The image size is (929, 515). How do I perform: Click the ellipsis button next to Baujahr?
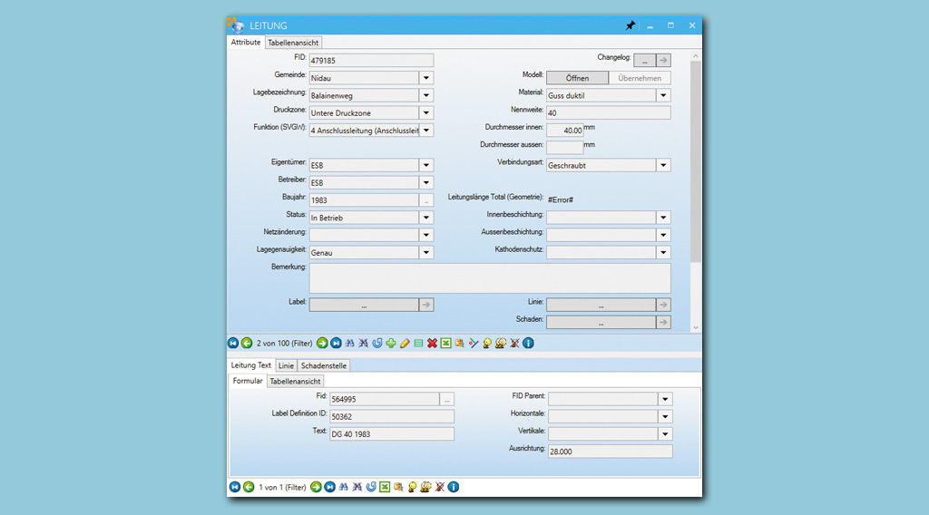[425, 200]
